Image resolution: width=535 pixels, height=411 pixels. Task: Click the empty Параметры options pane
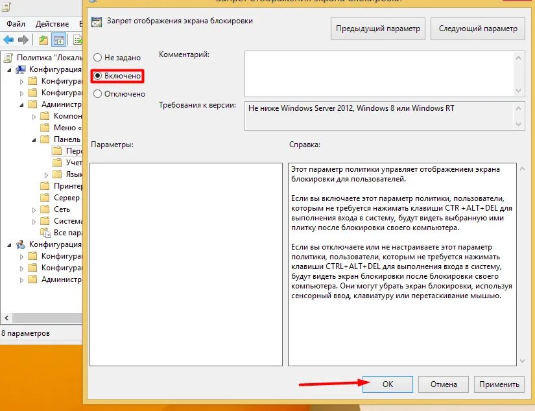pos(186,264)
